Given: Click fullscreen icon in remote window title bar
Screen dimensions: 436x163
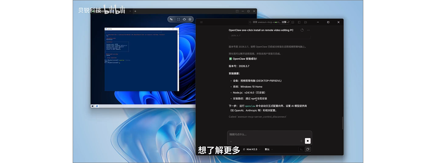Looking at the screenshot, I should point(237,11).
